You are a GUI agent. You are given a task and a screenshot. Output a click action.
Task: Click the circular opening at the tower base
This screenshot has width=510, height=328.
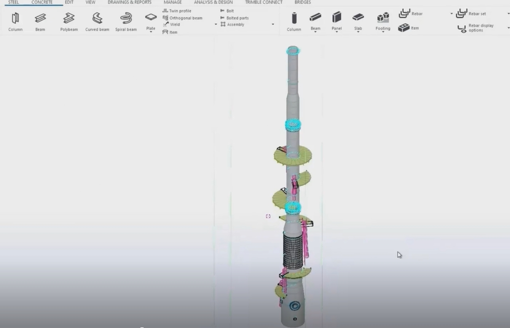click(295, 306)
